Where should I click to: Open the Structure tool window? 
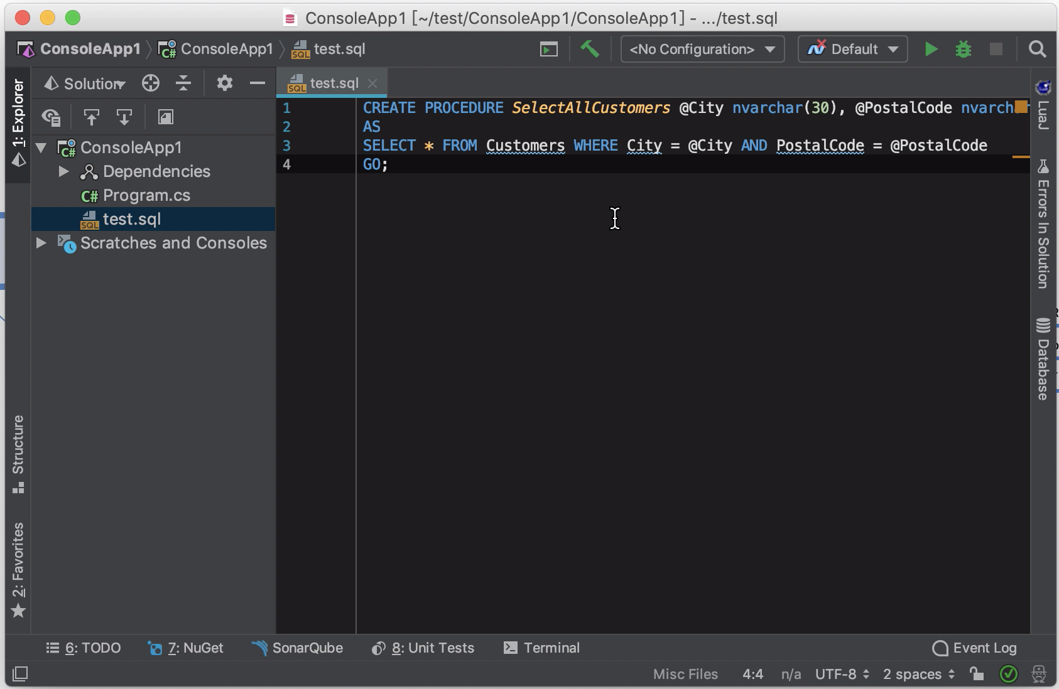coord(18,454)
